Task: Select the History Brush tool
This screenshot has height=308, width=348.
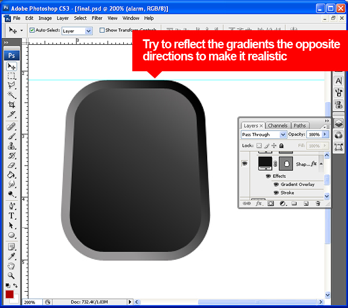Action: [11, 156]
